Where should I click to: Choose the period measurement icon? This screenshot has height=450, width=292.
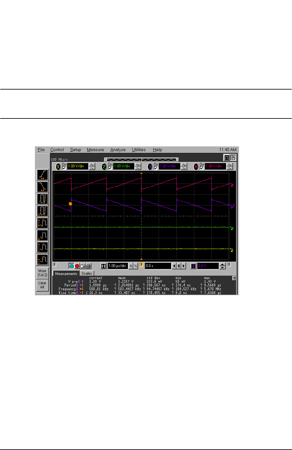click(x=43, y=199)
